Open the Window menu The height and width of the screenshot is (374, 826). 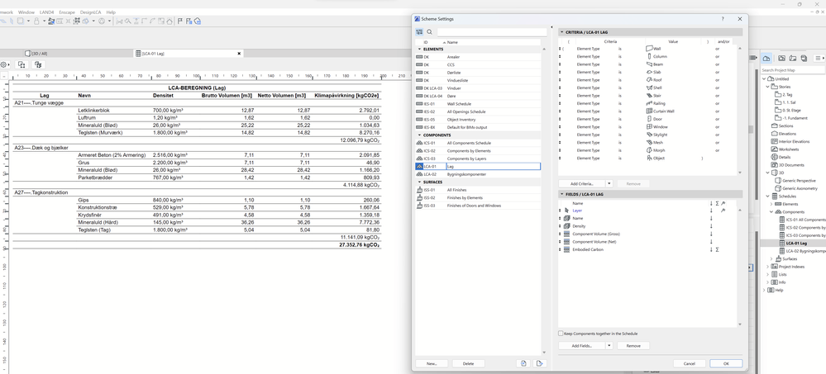(26, 12)
